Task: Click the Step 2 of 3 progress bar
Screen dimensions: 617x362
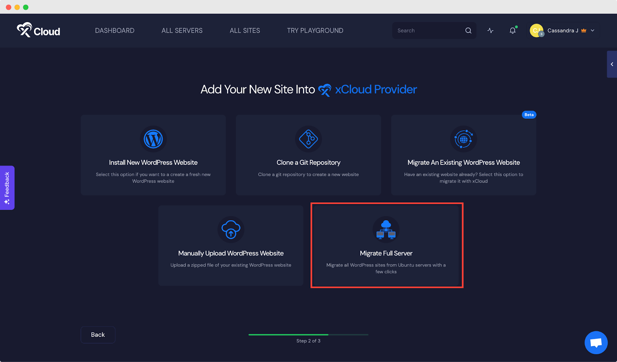Action: [x=308, y=335]
